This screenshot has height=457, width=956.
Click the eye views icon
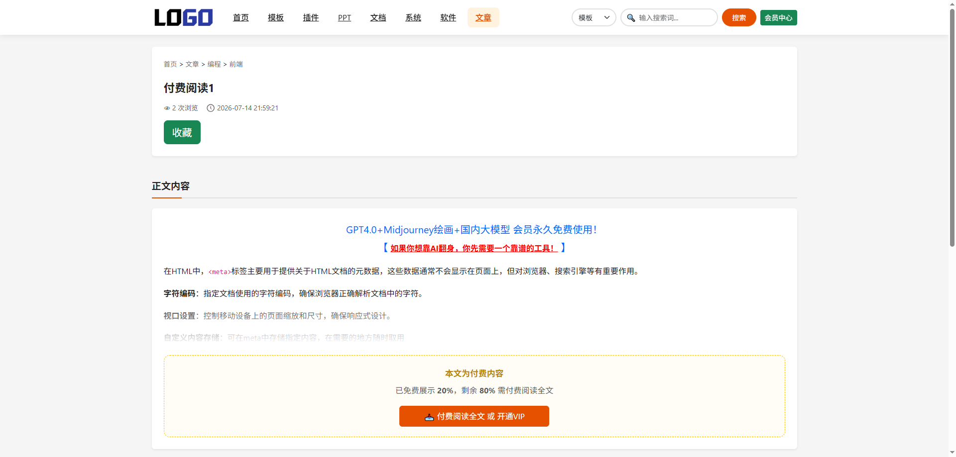(x=167, y=108)
